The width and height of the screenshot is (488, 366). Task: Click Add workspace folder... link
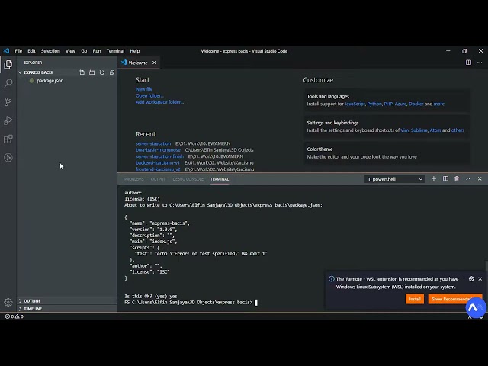click(x=159, y=102)
